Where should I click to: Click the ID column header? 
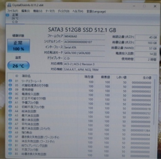pyautogui.click(x=17, y=76)
